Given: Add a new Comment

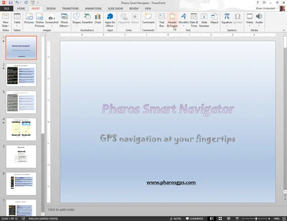Looking at the screenshot, I should coord(148,19).
